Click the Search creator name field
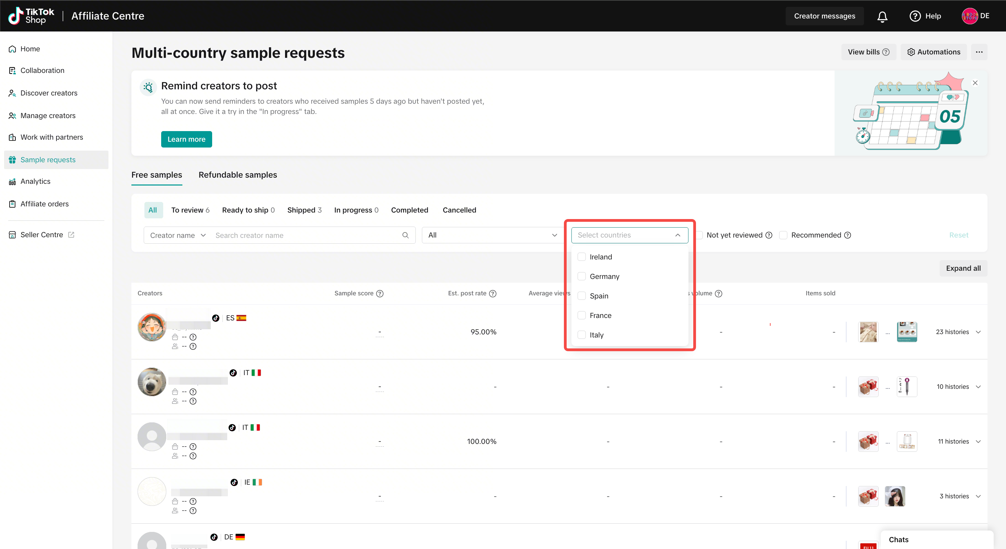The height and width of the screenshot is (549, 1006). click(x=307, y=235)
